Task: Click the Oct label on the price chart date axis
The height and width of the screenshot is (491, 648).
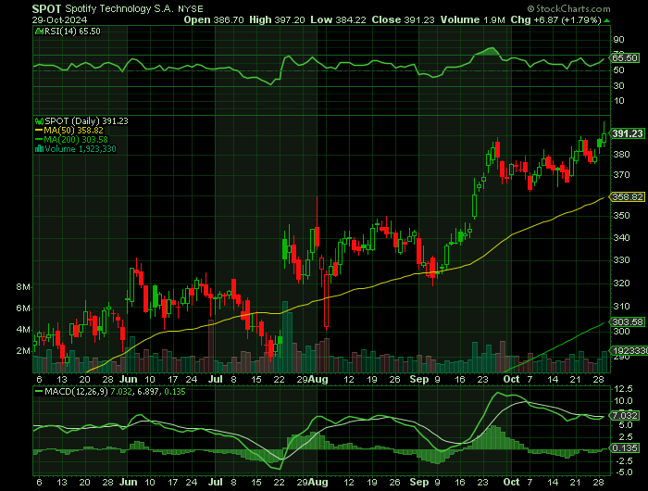Action: coord(511,379)
